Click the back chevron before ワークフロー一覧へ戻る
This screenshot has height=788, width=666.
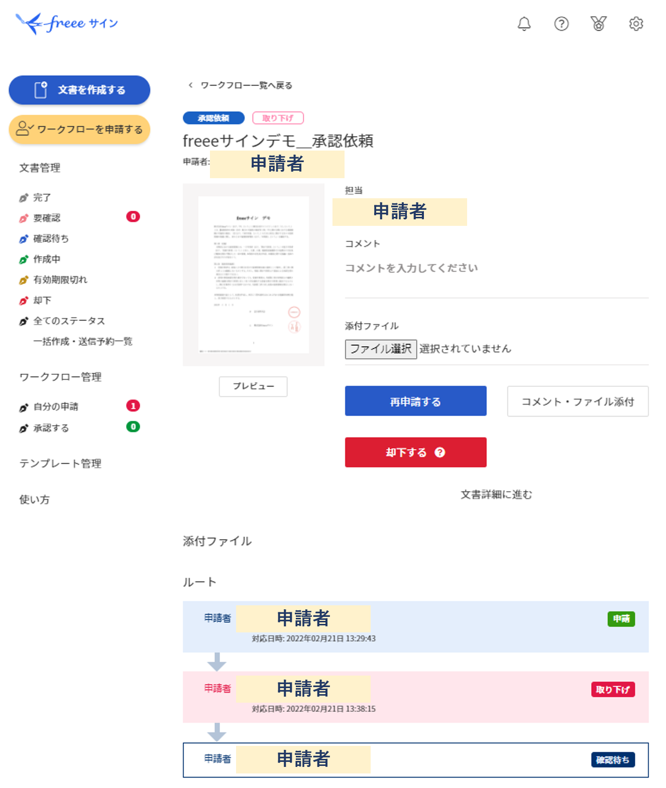pos(190,85)
